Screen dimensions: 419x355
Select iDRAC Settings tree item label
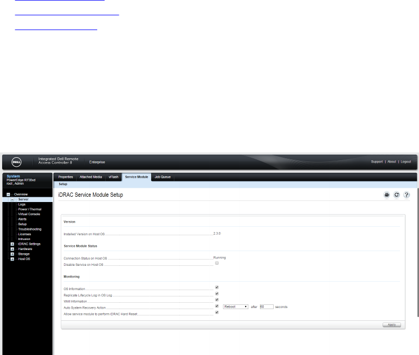pos(29,244)
